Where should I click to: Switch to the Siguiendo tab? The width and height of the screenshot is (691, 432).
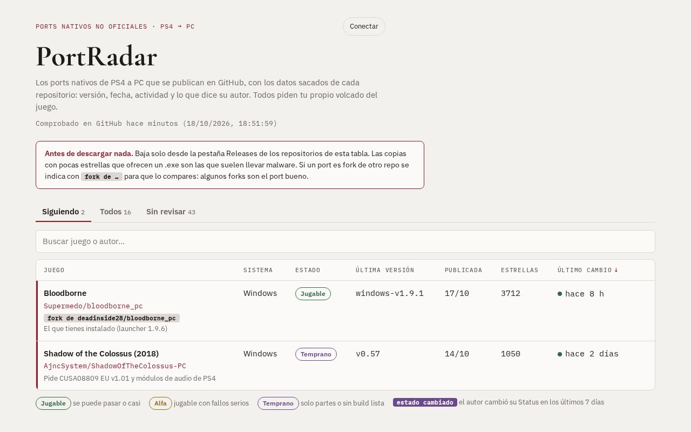pos(63,212)
